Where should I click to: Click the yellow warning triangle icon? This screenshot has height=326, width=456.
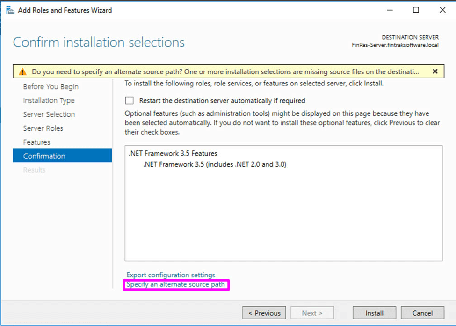click(x=22, y=72)
